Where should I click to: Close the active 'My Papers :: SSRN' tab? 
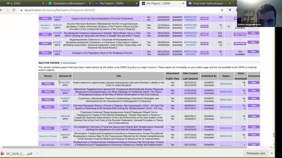click(x=183, y=4)
